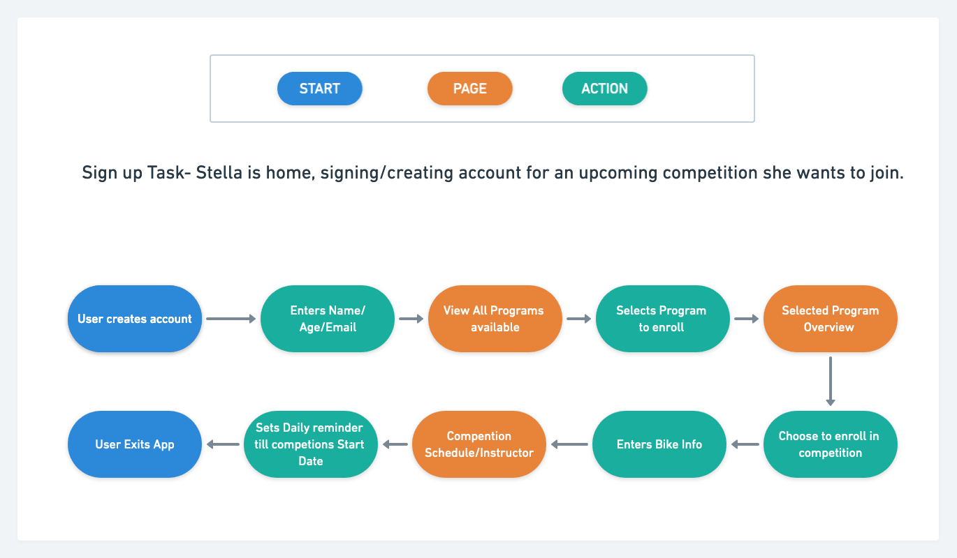
Task: Click downward arrow below 'Selected Program Overview'
Action: coord(830,382)
